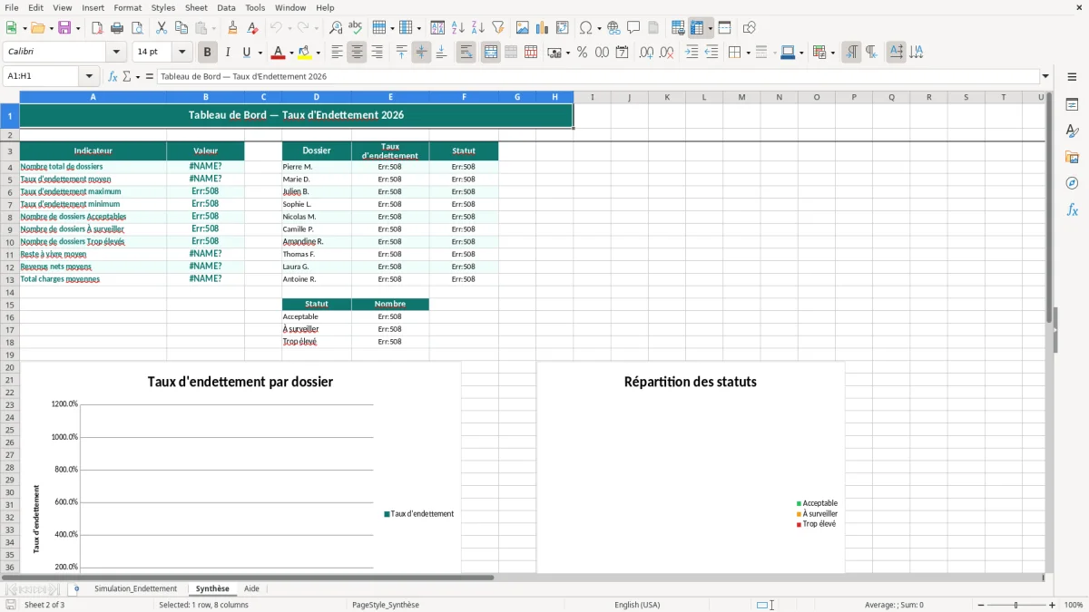Click Insert Image icon

click(523, 28)
